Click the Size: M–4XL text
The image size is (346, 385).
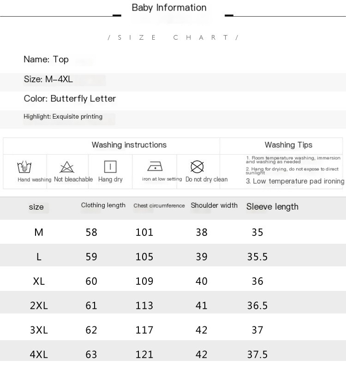48,79
